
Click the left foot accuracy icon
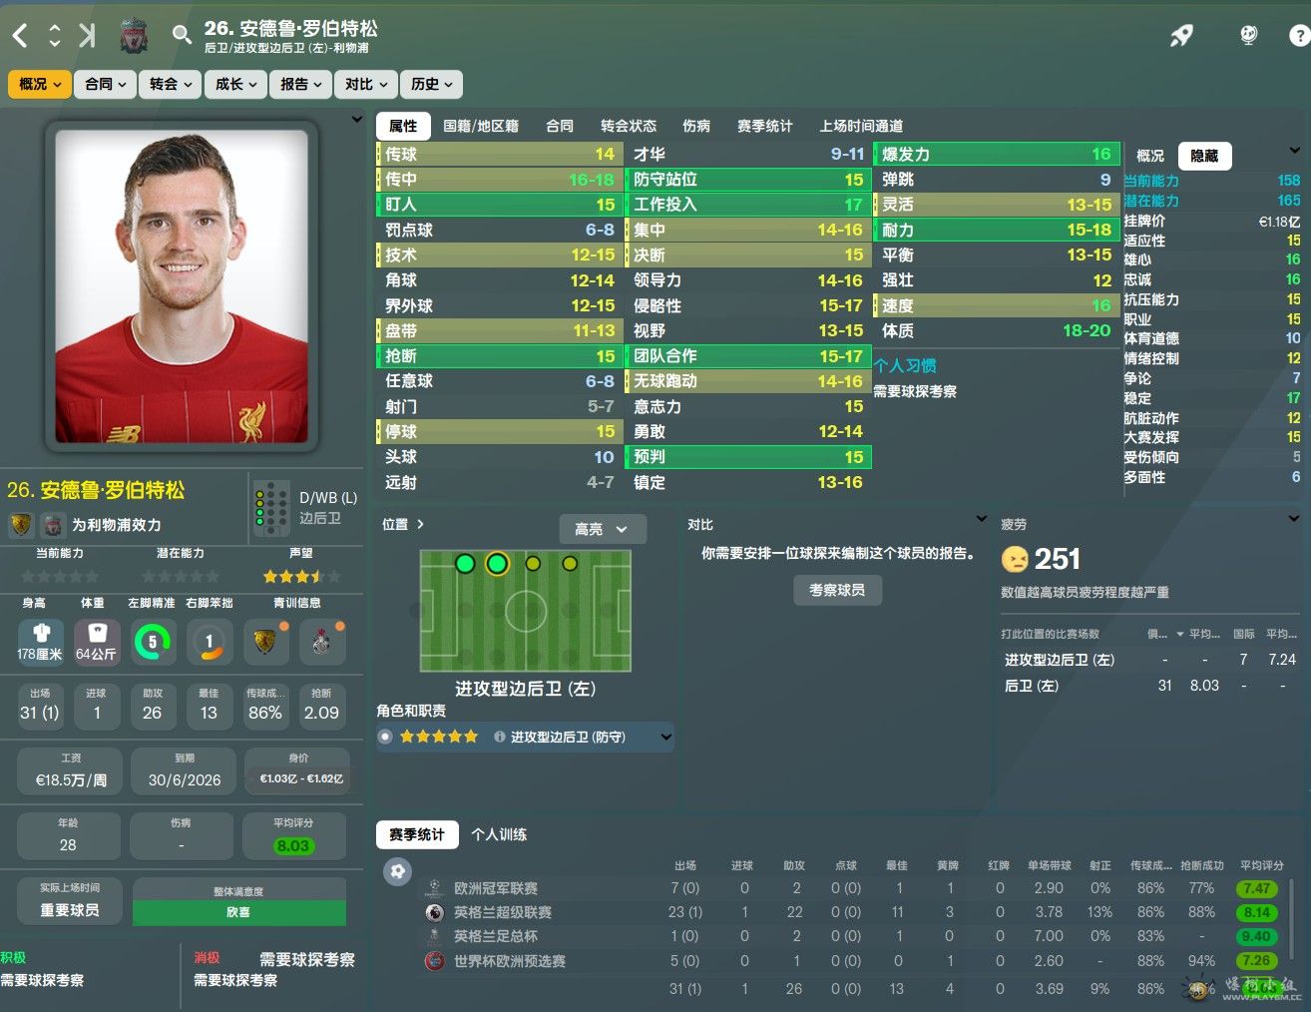click(x=153, y=642)
